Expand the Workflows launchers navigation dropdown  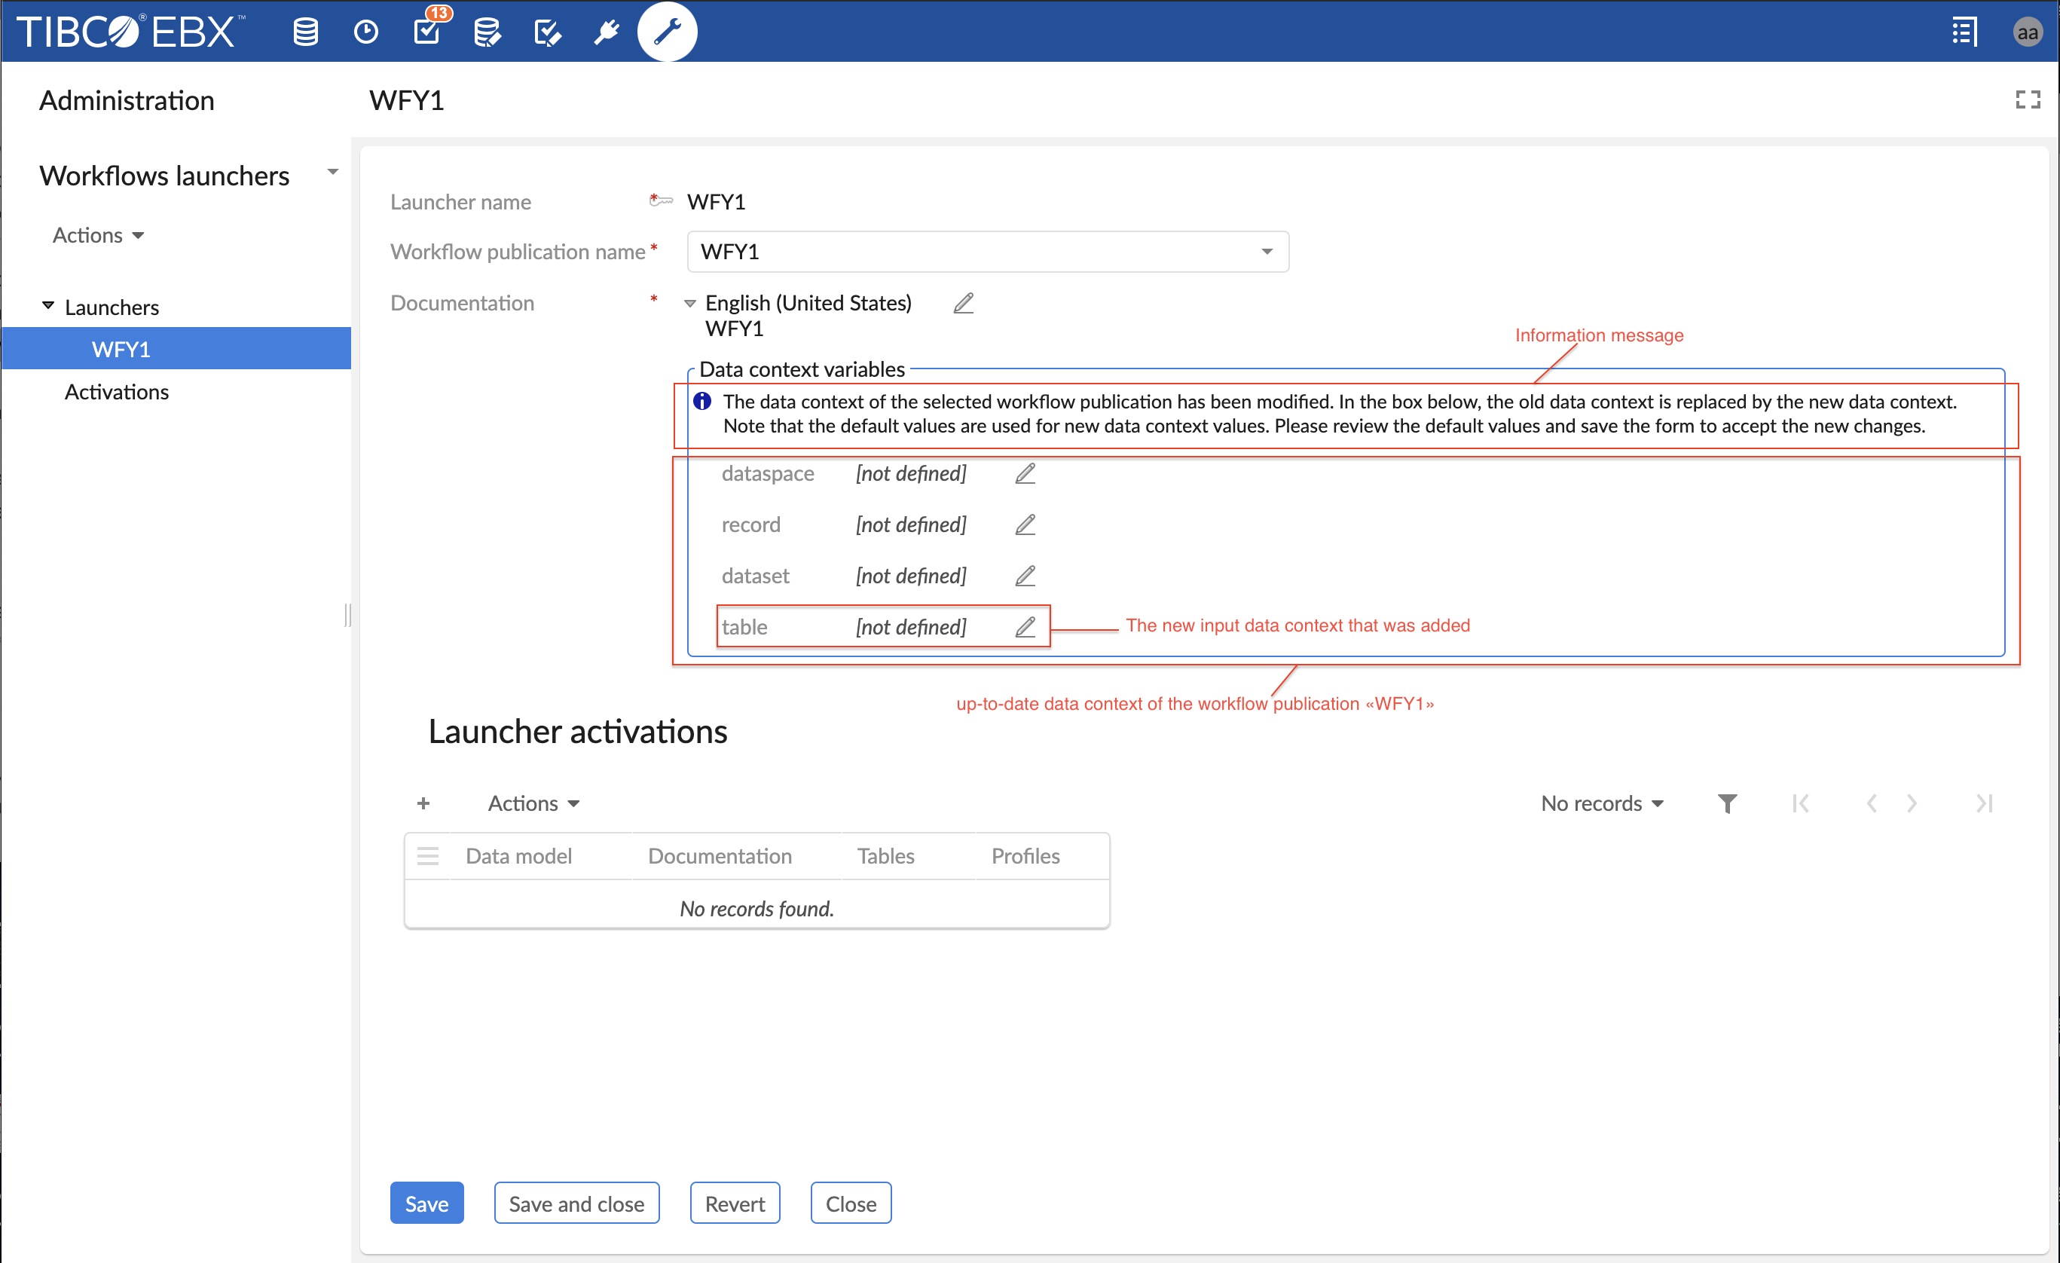click(333, 173)
